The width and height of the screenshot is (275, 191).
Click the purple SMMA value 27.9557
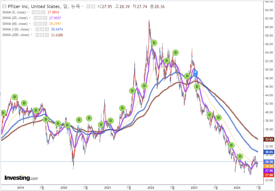coord(55,18)
